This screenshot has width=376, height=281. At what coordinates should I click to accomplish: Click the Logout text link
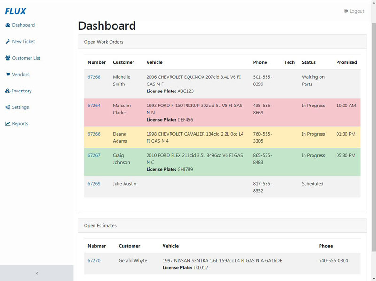click(357, 11)
